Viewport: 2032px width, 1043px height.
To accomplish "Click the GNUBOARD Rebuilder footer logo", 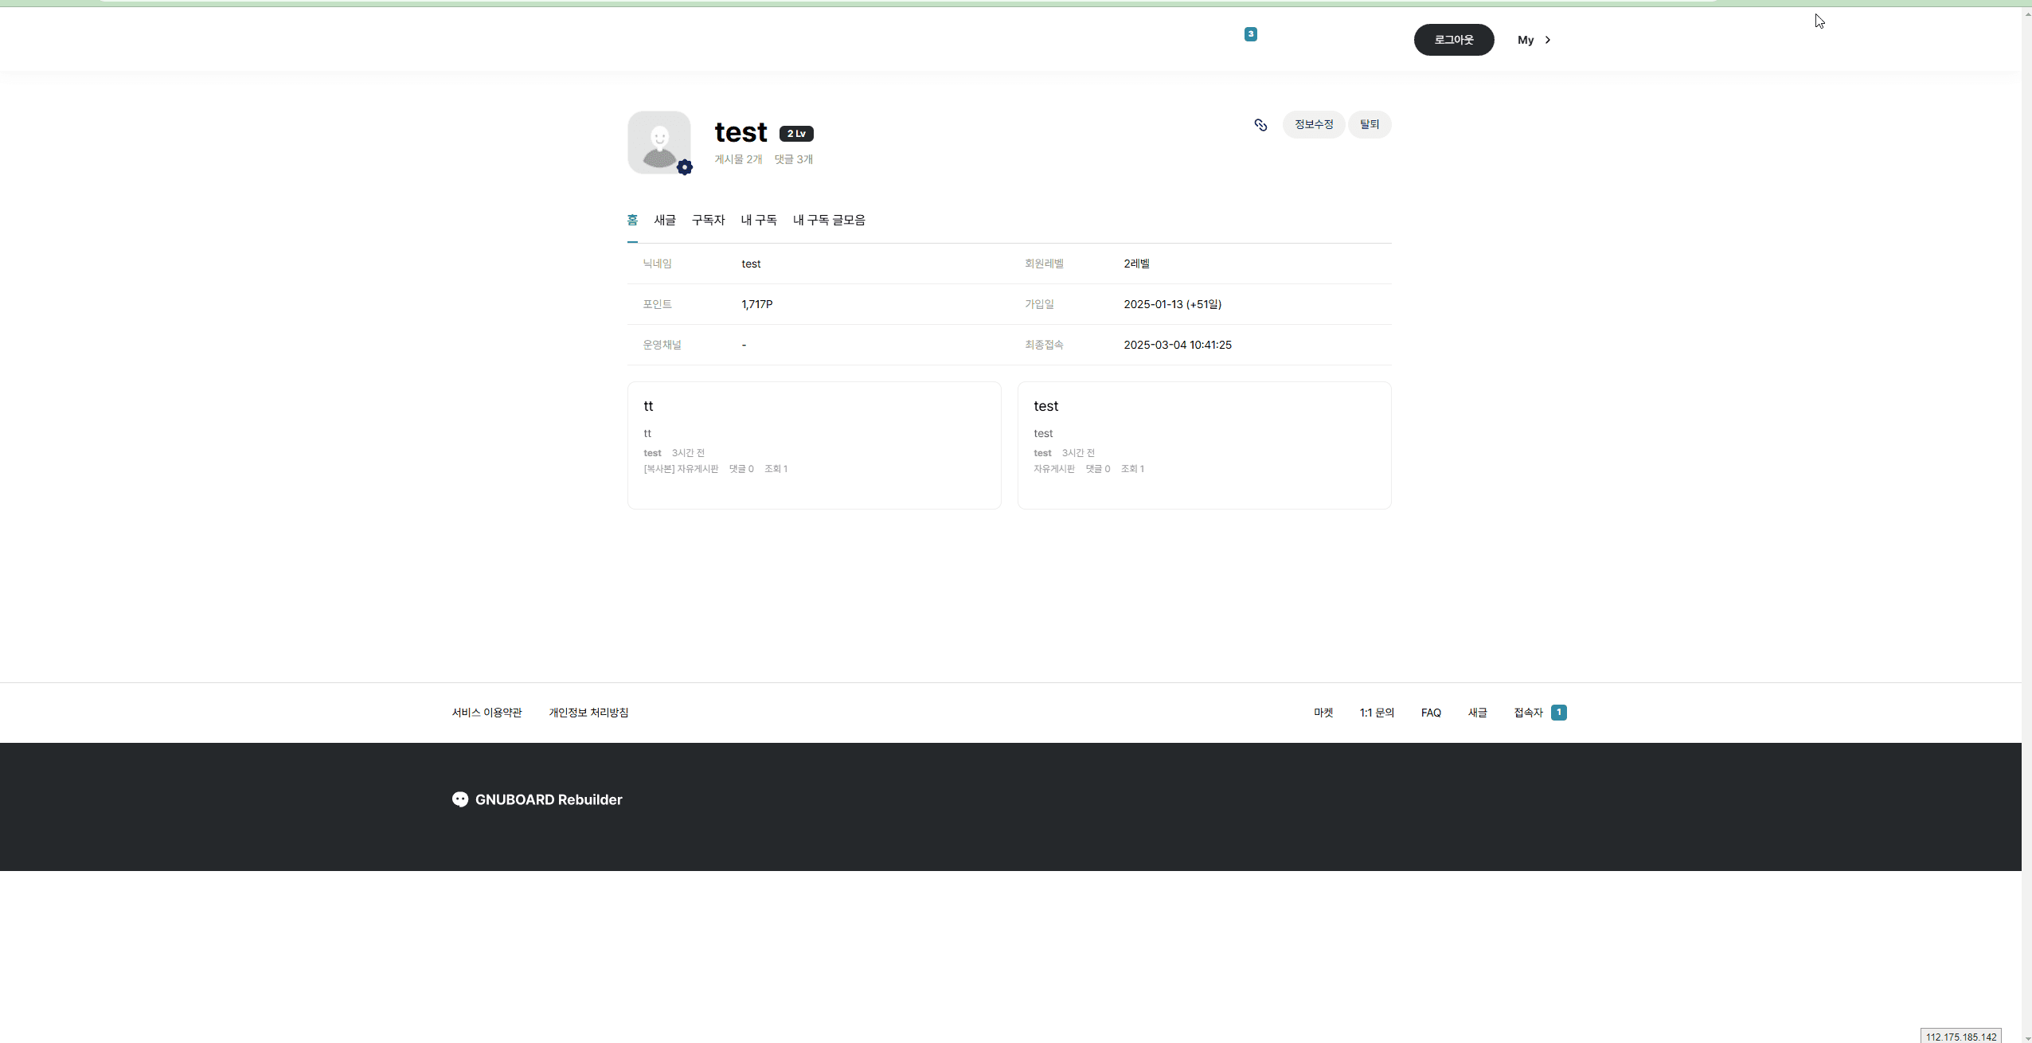I will (537, 799).
